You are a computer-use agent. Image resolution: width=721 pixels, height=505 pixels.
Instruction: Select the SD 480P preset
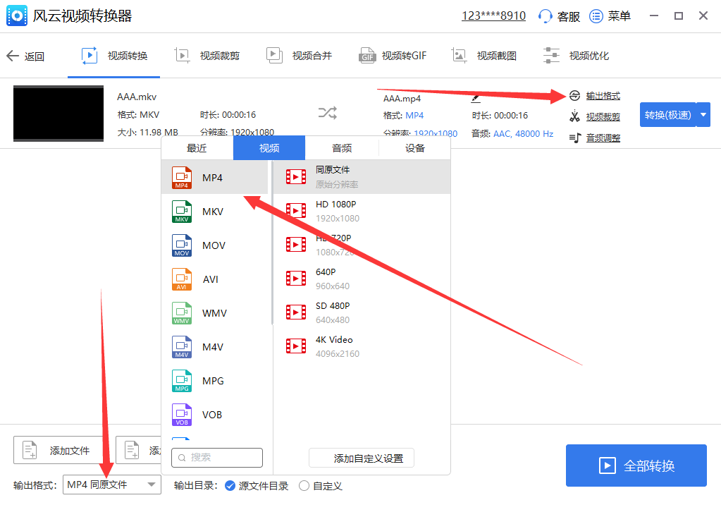(x=362, y=312)
